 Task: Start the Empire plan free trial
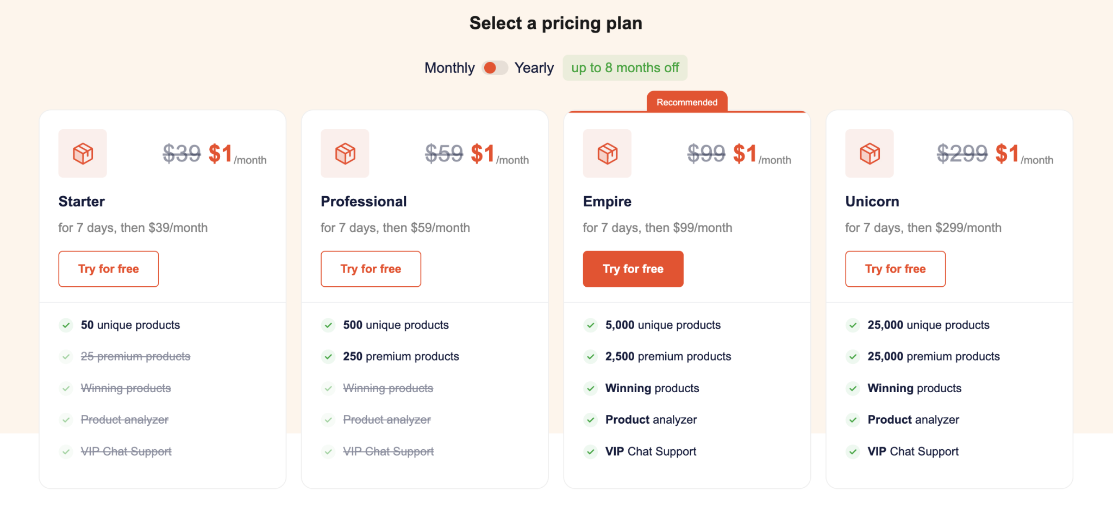click(633, 269)
